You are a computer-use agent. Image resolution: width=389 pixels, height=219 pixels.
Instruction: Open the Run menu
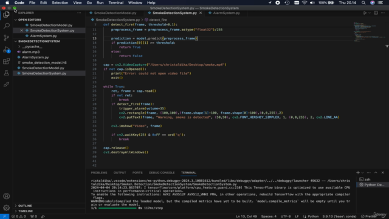[x=100, y=2]
